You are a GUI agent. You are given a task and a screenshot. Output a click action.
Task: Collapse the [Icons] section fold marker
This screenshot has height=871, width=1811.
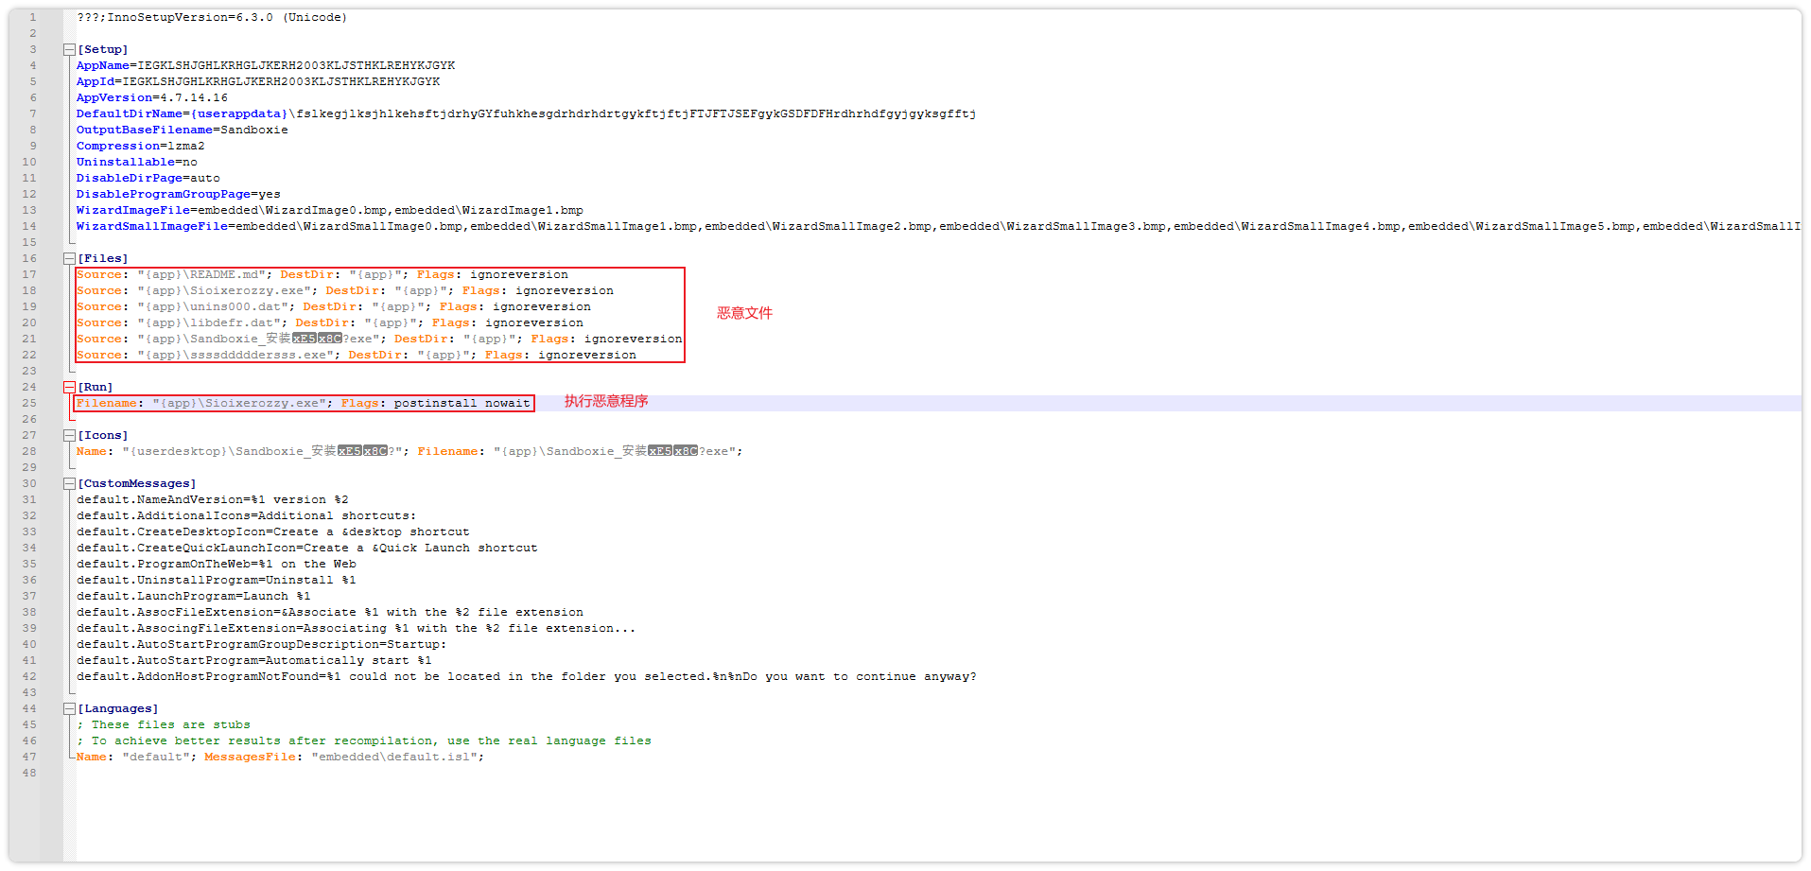click(69, 435)
